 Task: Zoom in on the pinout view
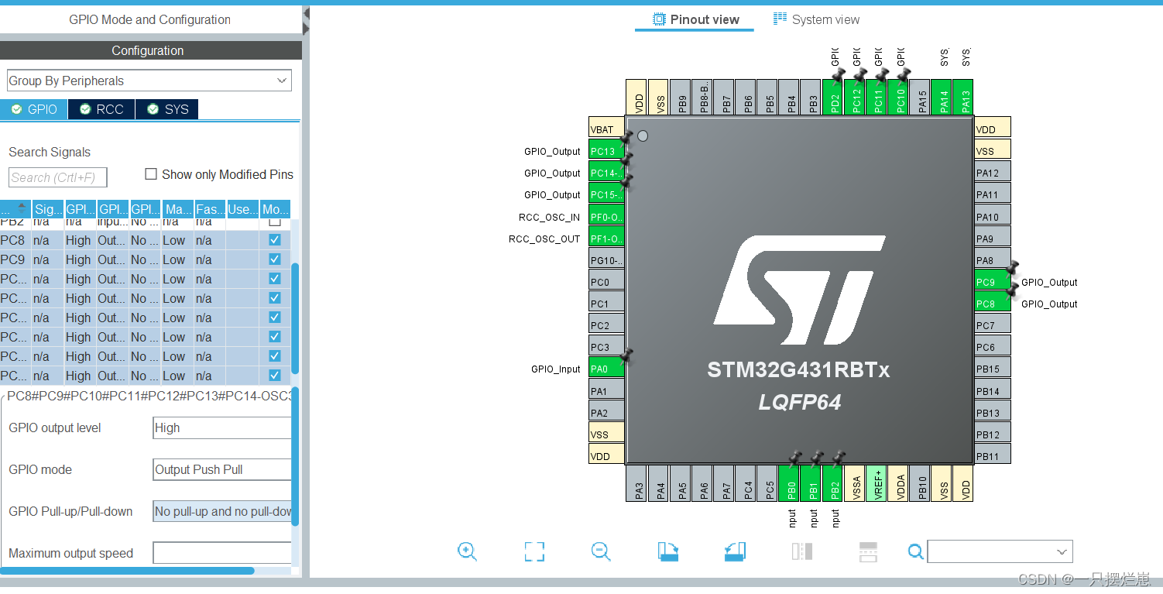tap(467, 551)
